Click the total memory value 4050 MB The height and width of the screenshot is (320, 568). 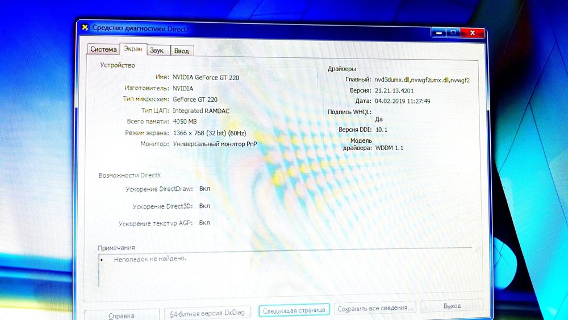pyautogui.click(x=185, y=122)
